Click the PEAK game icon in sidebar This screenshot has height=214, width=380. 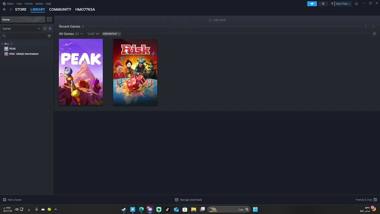click(x=6, y=49)
